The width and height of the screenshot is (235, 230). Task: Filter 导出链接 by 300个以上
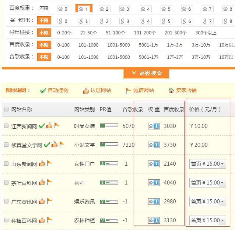tap(206, 33)
